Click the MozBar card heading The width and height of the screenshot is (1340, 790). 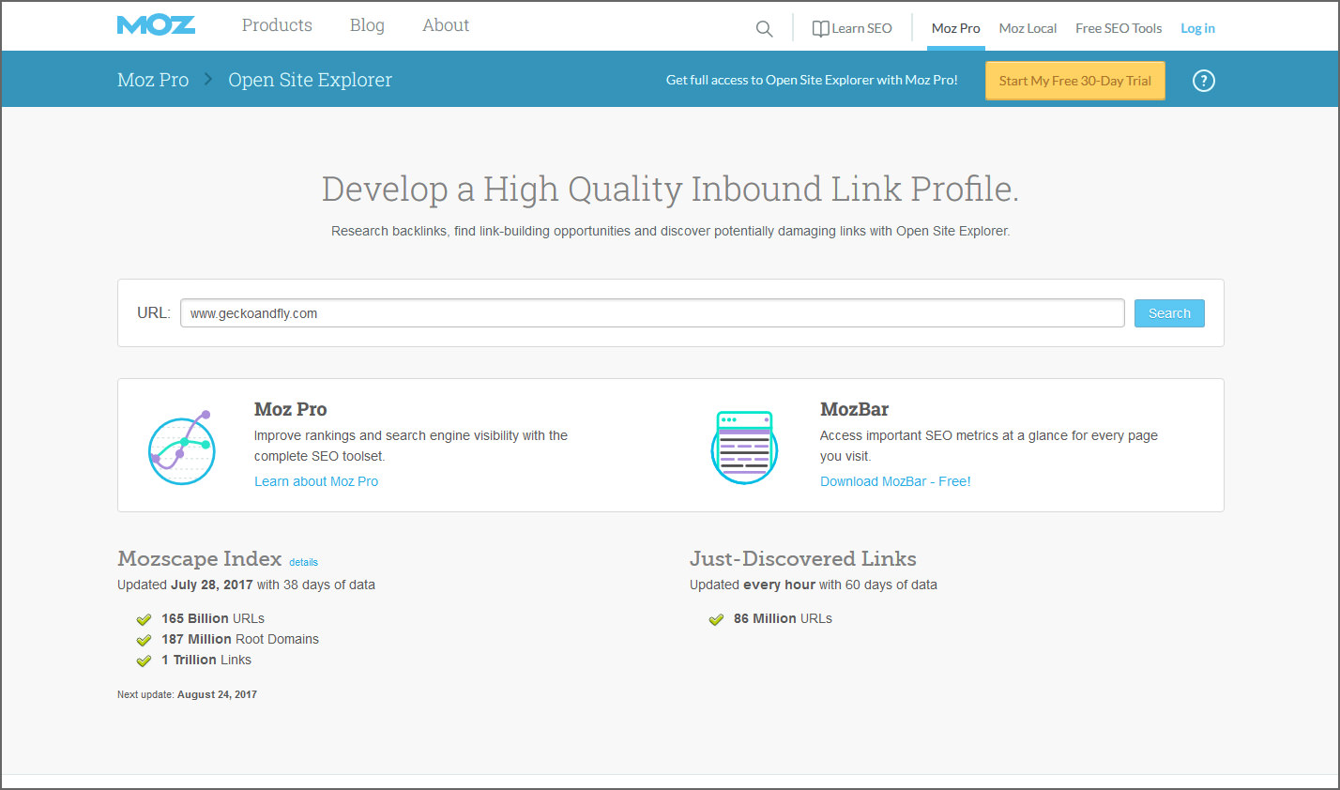[x=854, y=409]
